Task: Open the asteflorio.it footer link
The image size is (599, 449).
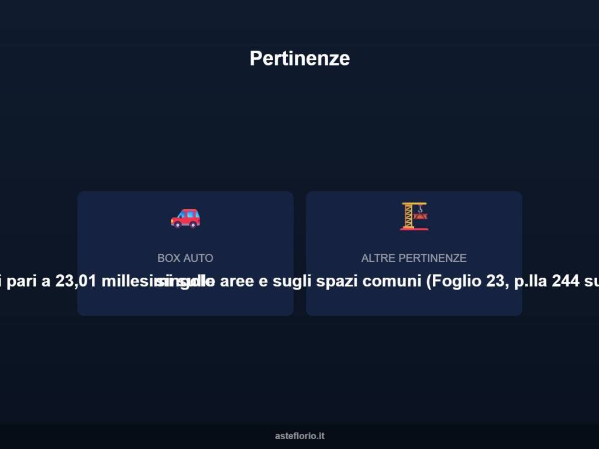Action: 300,436
